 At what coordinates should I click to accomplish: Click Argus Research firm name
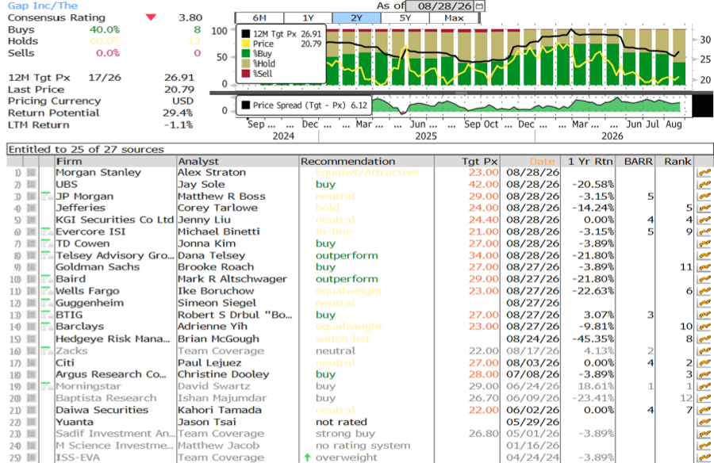111,374
